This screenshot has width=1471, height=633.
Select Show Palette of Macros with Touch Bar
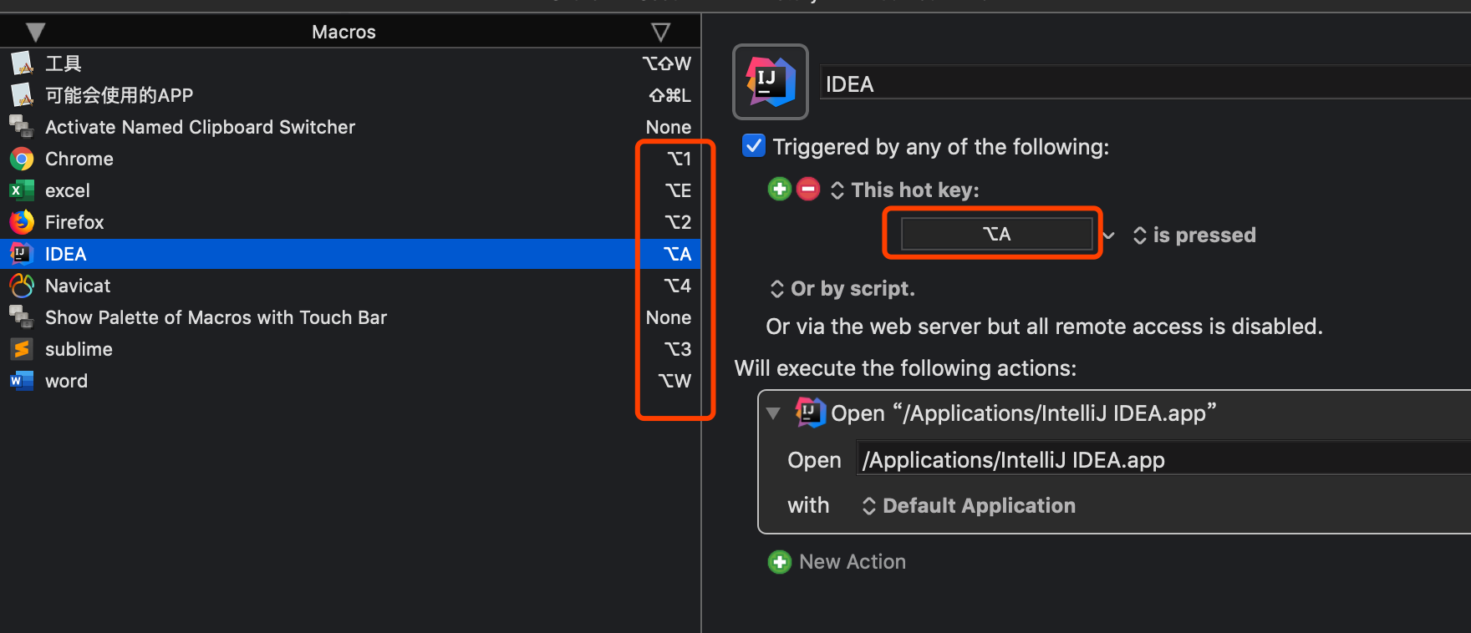350,317
